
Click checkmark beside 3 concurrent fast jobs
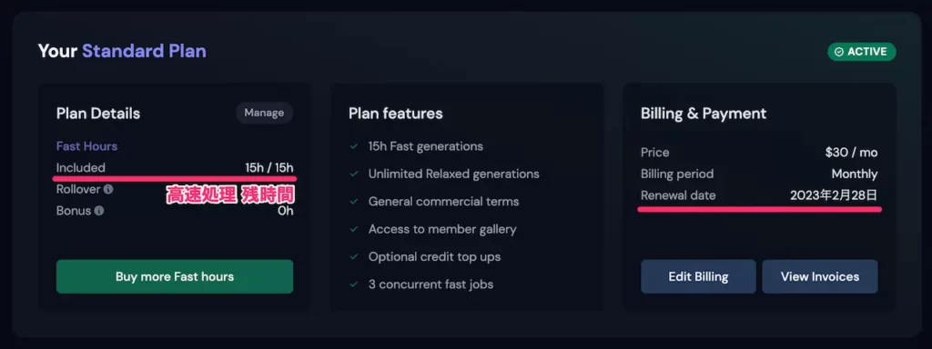point(354,284)
